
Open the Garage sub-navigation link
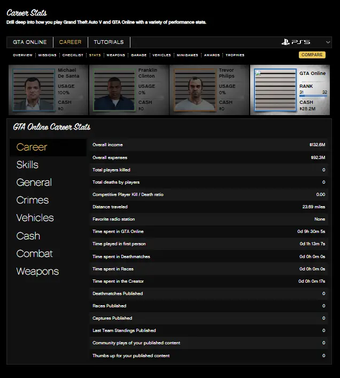[138, 55]
